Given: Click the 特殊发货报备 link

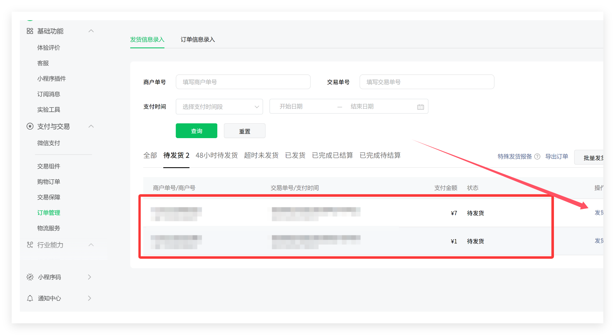Looking at the screenshot, I should [515, 156].
